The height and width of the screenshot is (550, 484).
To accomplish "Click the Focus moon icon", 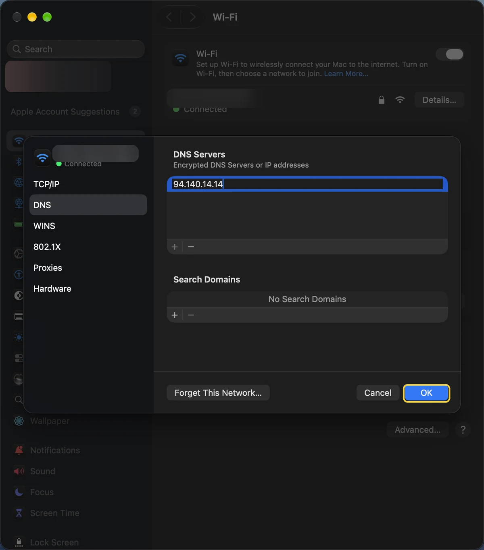I will click(19, 492).
